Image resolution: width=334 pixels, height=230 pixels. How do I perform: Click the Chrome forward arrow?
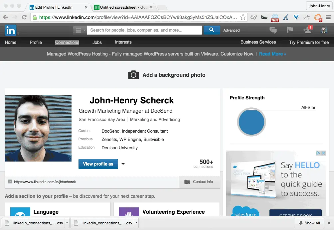pos(15,17)
